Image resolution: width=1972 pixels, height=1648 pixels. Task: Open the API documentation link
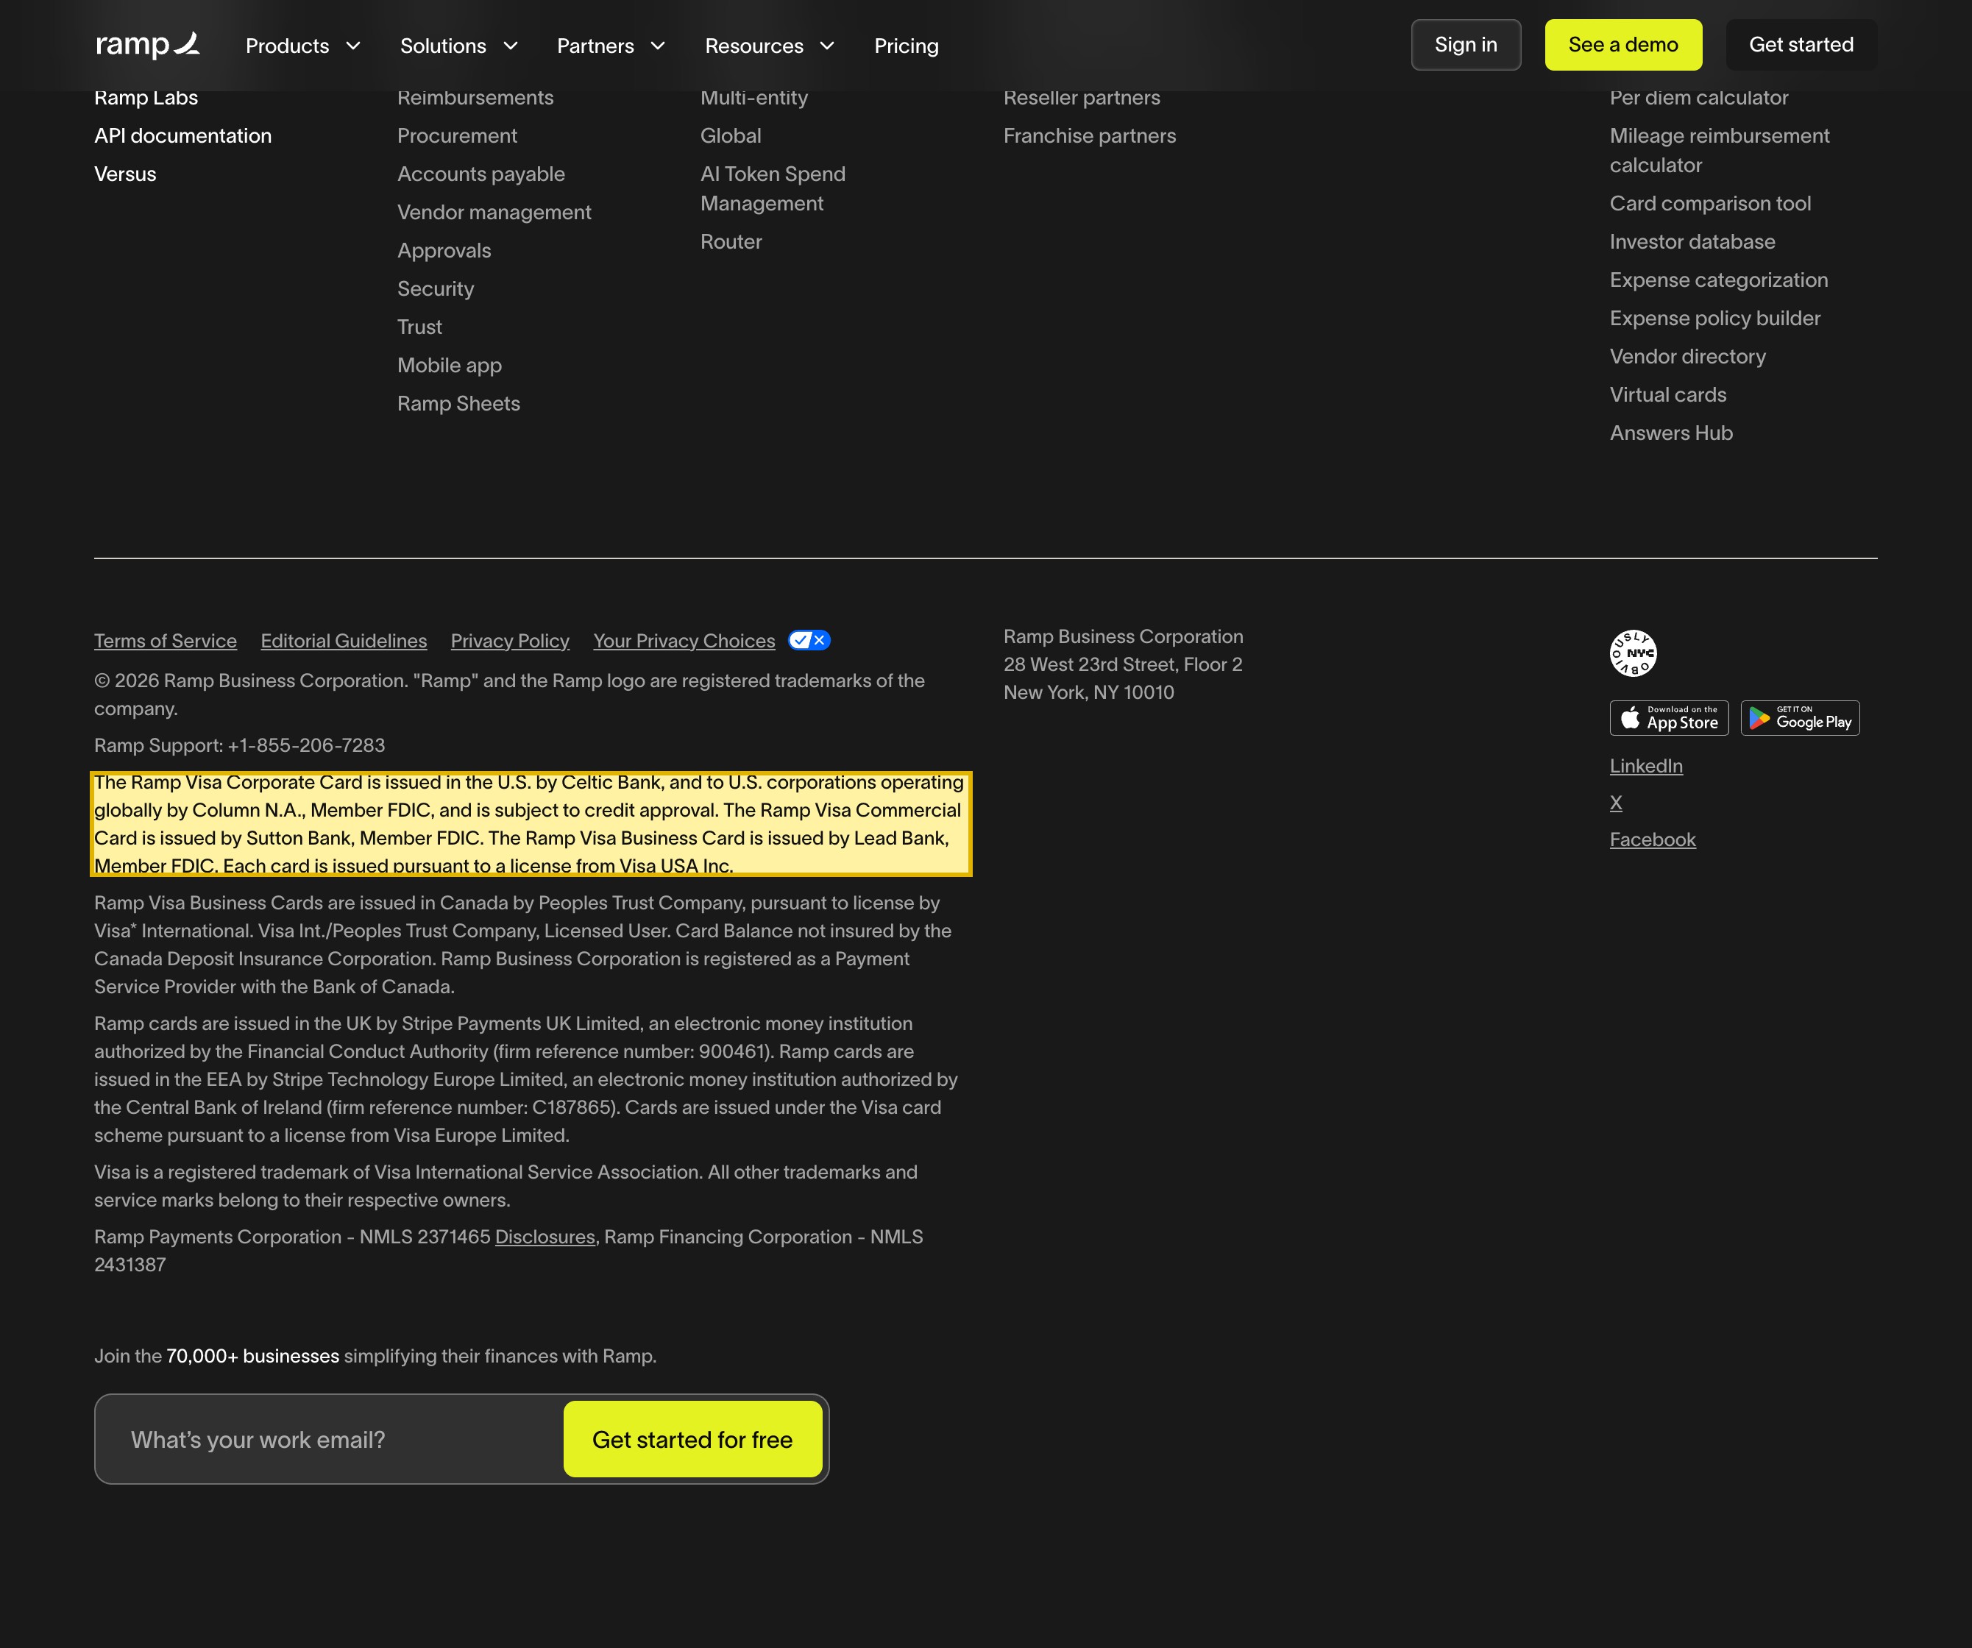tap(183, 135)
